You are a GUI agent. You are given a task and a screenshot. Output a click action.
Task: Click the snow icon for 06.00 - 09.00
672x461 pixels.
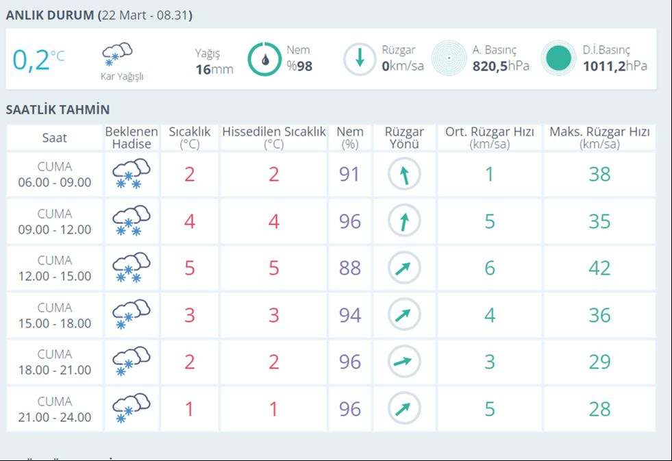point(131,175)
